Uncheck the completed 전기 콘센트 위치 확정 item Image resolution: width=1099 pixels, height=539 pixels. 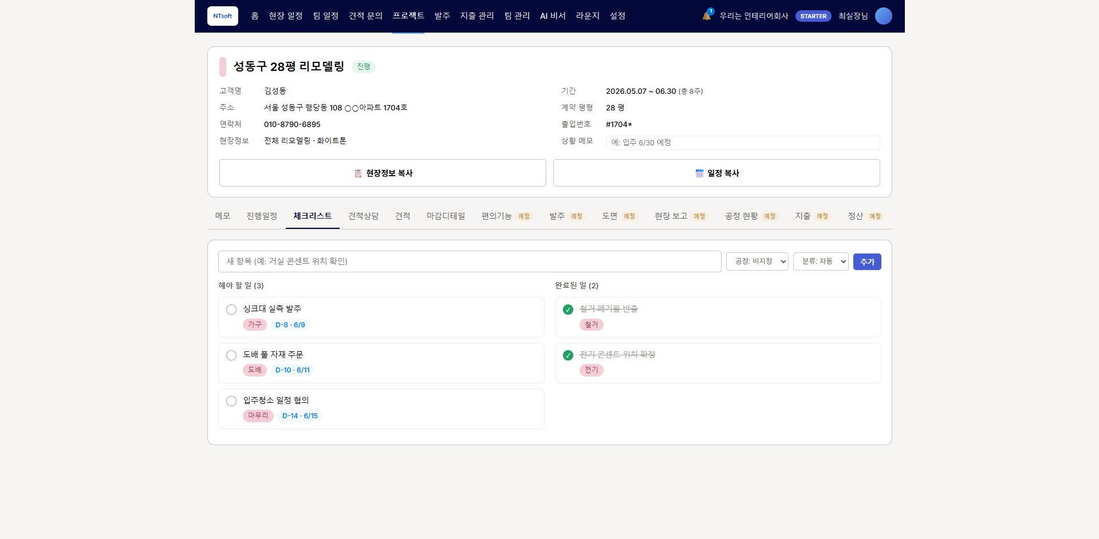pos(568,355)
